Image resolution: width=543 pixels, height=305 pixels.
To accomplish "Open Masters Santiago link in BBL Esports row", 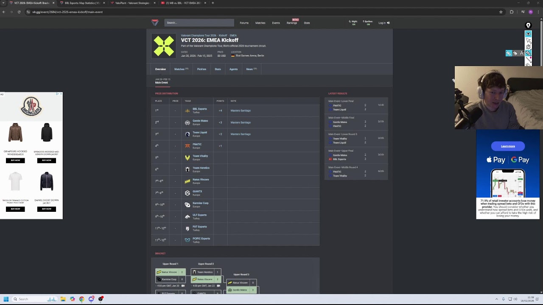I will [241, 111].
